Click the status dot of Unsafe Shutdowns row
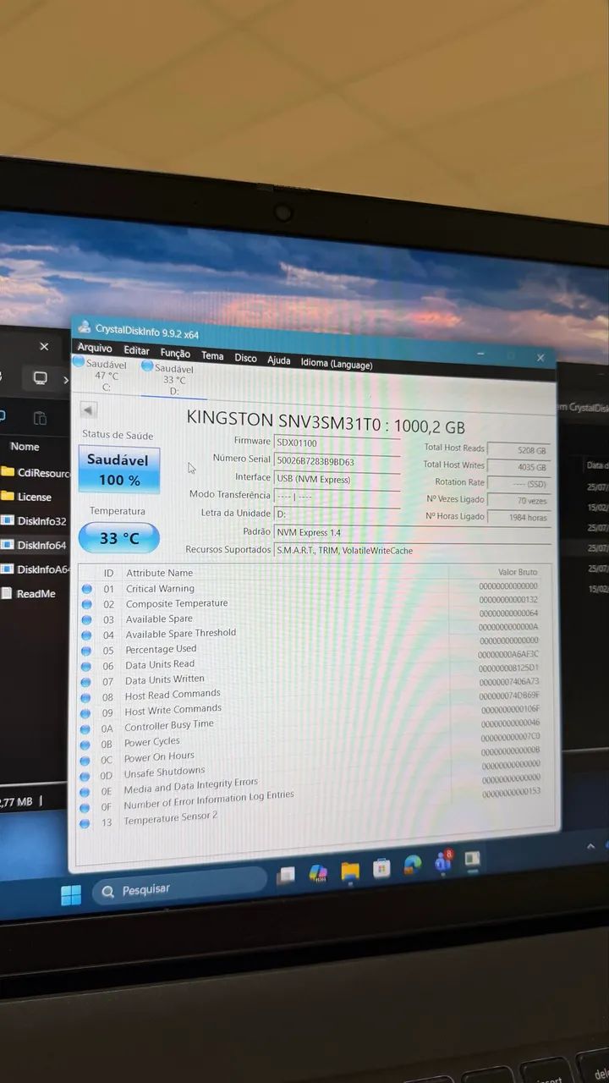The image size is (609, 1083). click(x=85, y=776)
